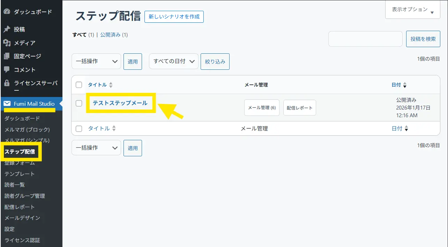Click the メール管理 (6) button

point(262,108)
